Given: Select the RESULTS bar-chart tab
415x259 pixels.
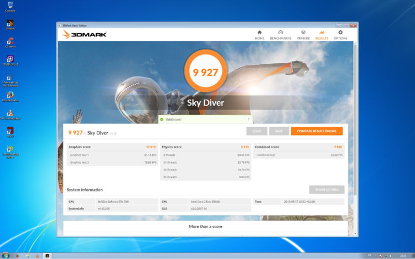Looking at the screenshot, I should coord(321,35).
